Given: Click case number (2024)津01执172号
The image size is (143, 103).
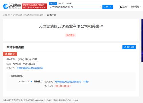Looking at the screenshot, I should [27, 60].
